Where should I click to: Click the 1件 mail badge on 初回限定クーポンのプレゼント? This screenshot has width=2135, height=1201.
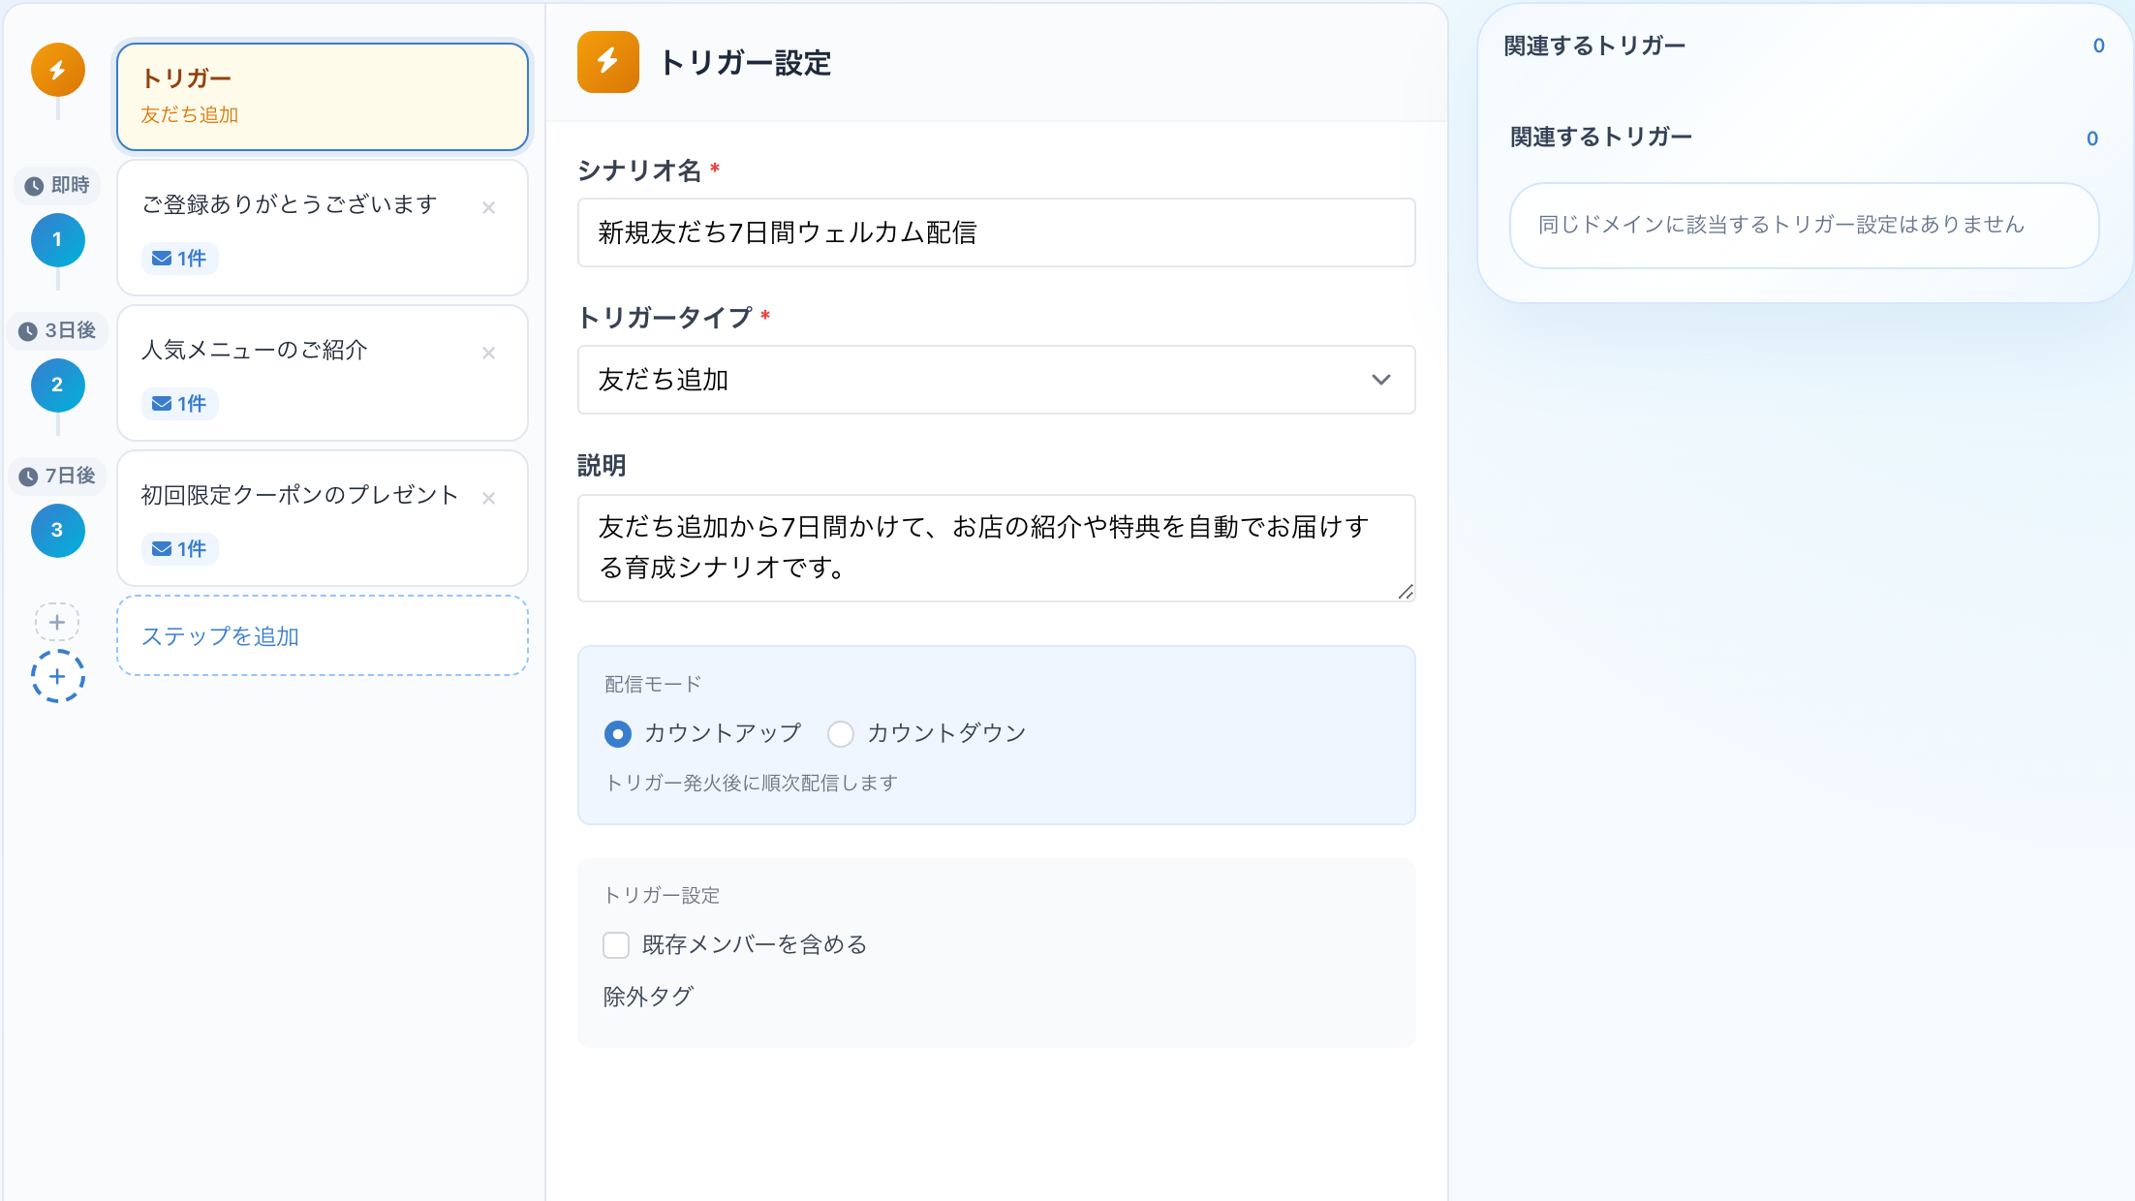point(179,549)
